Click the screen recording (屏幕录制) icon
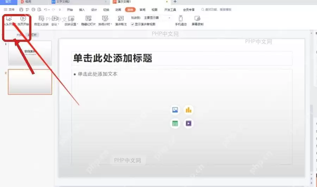This screenshot has width=317, height=187. point(197,18)
